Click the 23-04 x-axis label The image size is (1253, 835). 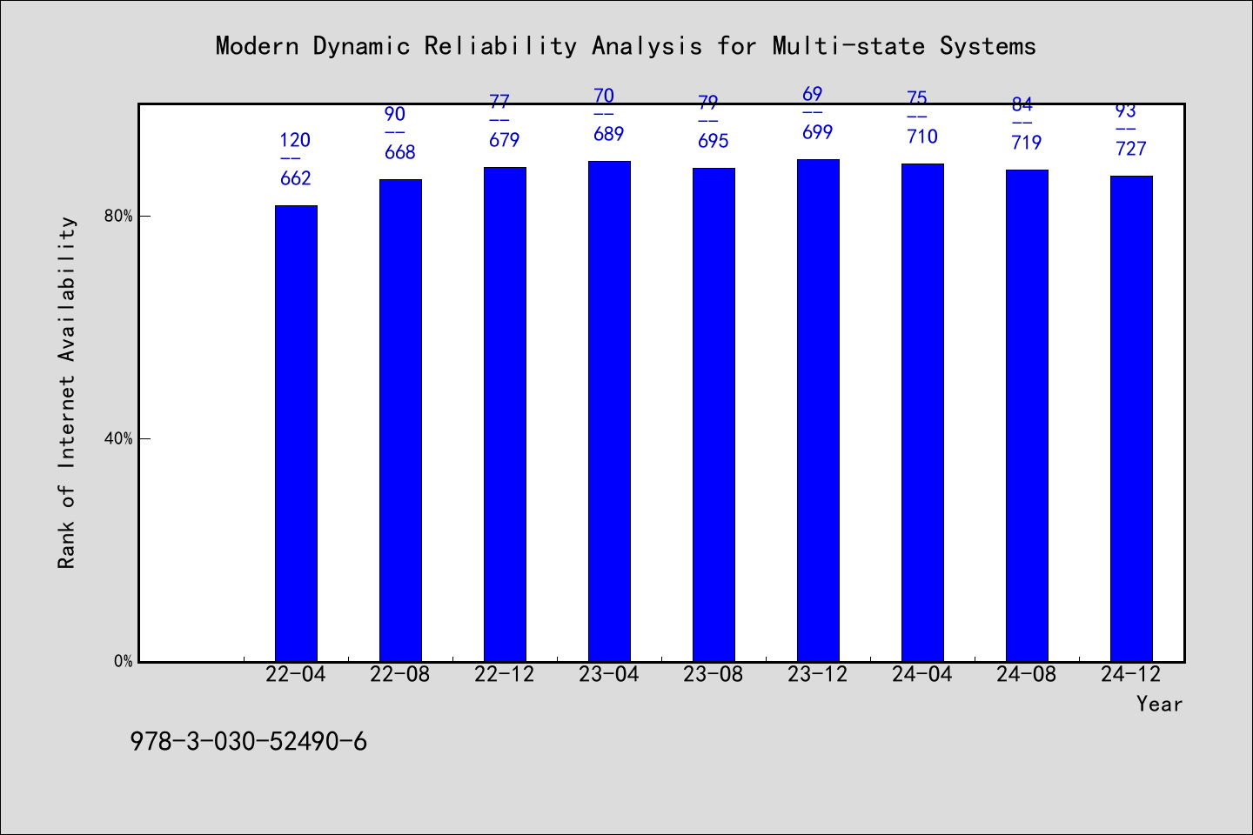[609, 674]
